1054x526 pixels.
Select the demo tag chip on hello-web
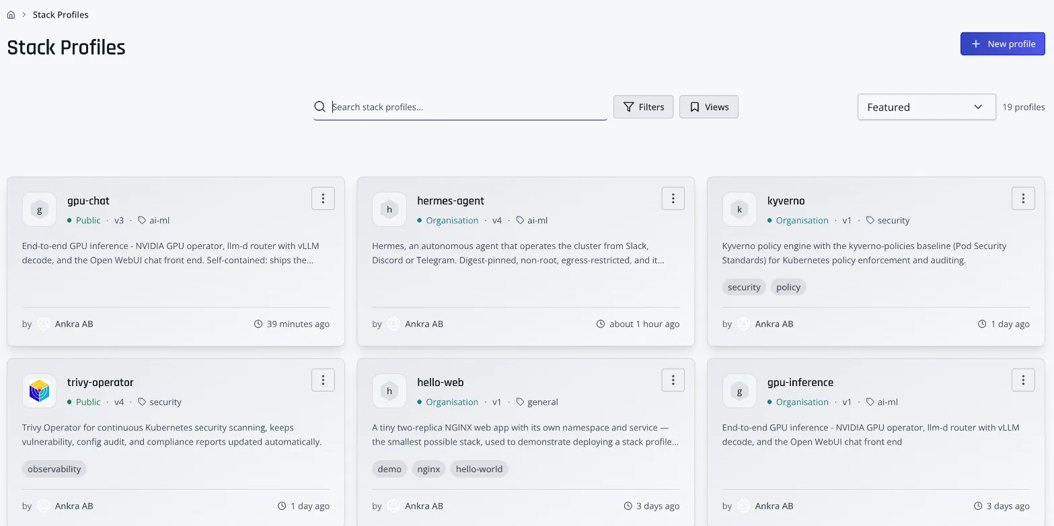click(x=389, y=469)
